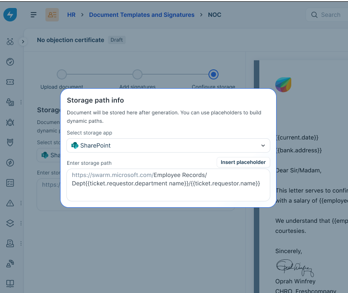Click the SharePoint icon in dialog dropdown
This screenshot has width=348, height=293.
coord(75,145)
